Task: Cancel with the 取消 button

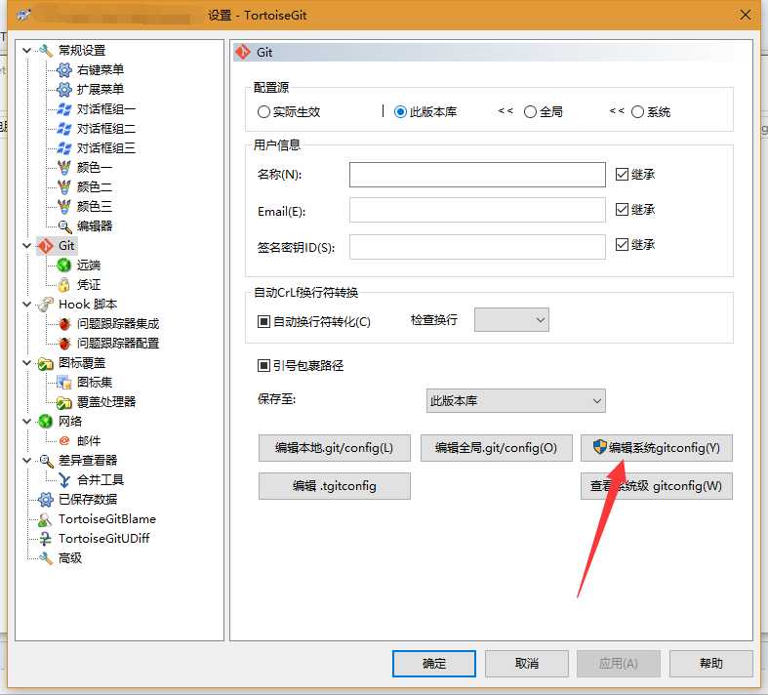Action: click(527, 664)
